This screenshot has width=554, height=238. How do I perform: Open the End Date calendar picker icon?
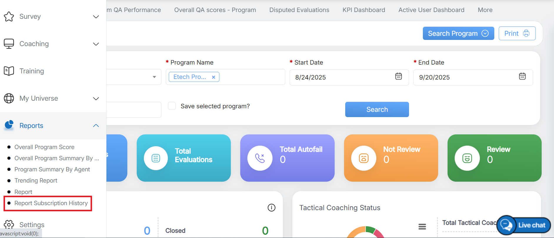pyautogui.click(x=522, y=77)
